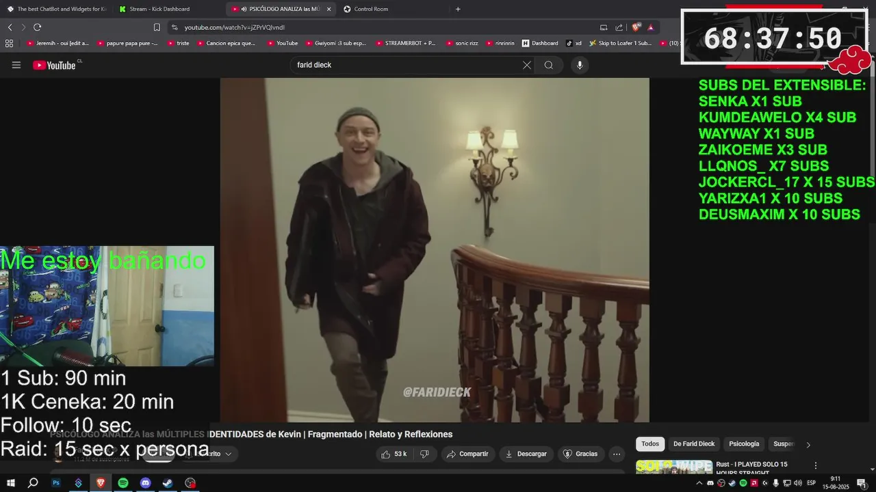Send Super Thanks with Gracias button

[x=580, y=454]
